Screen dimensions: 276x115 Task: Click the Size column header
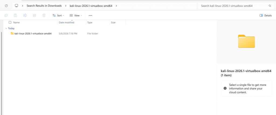[x=113, y=23]
